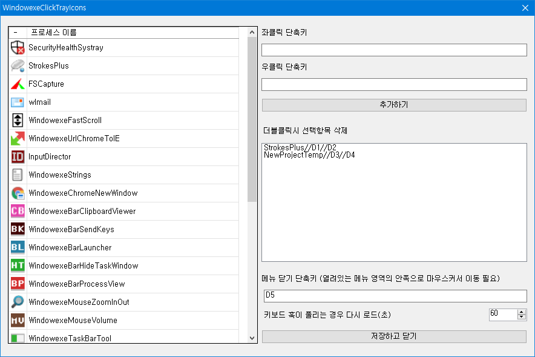Viewport: 535px width, 357px height.
Task: Click the pink CB ClipboardViewer icon
Action: (x=18, y=211)
